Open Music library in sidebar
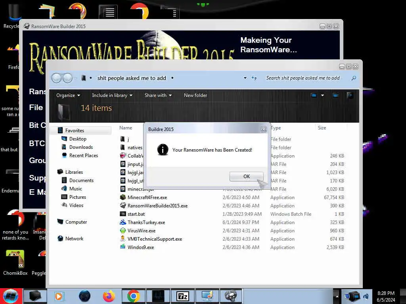Image resolution: width=406 pixels, height=304 pixels. pyautogui.click(x=75, y=189)
